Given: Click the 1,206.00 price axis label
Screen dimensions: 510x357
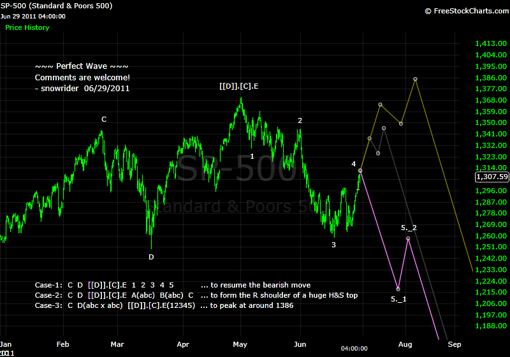Looking at the screenshot, I should pyautogui.click(x=491, y=303).
